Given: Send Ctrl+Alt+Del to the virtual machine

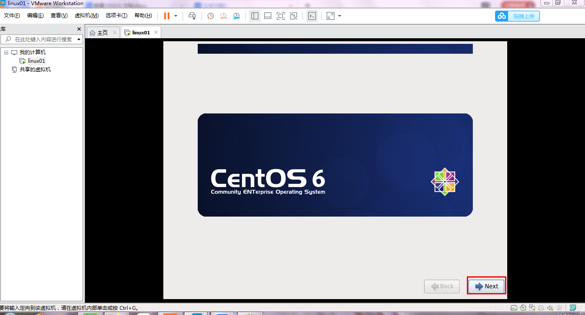Looking at the screenshot, I should (192, 16).
